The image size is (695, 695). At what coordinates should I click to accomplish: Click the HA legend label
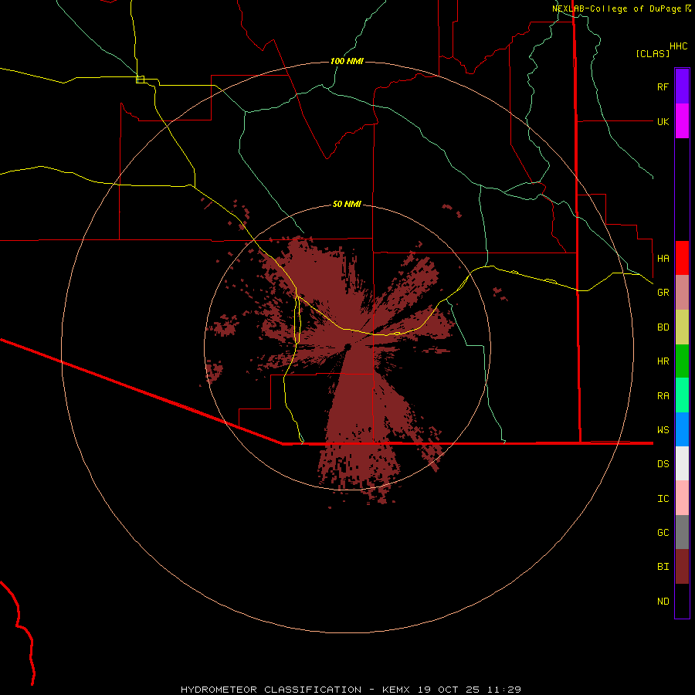click(x=663, y=258)
